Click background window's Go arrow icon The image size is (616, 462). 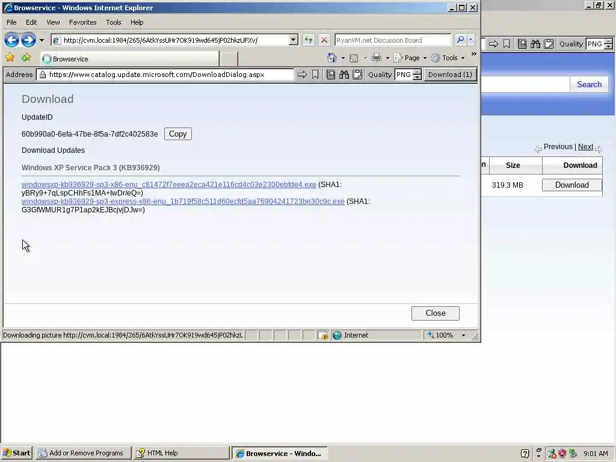[493, 44]
